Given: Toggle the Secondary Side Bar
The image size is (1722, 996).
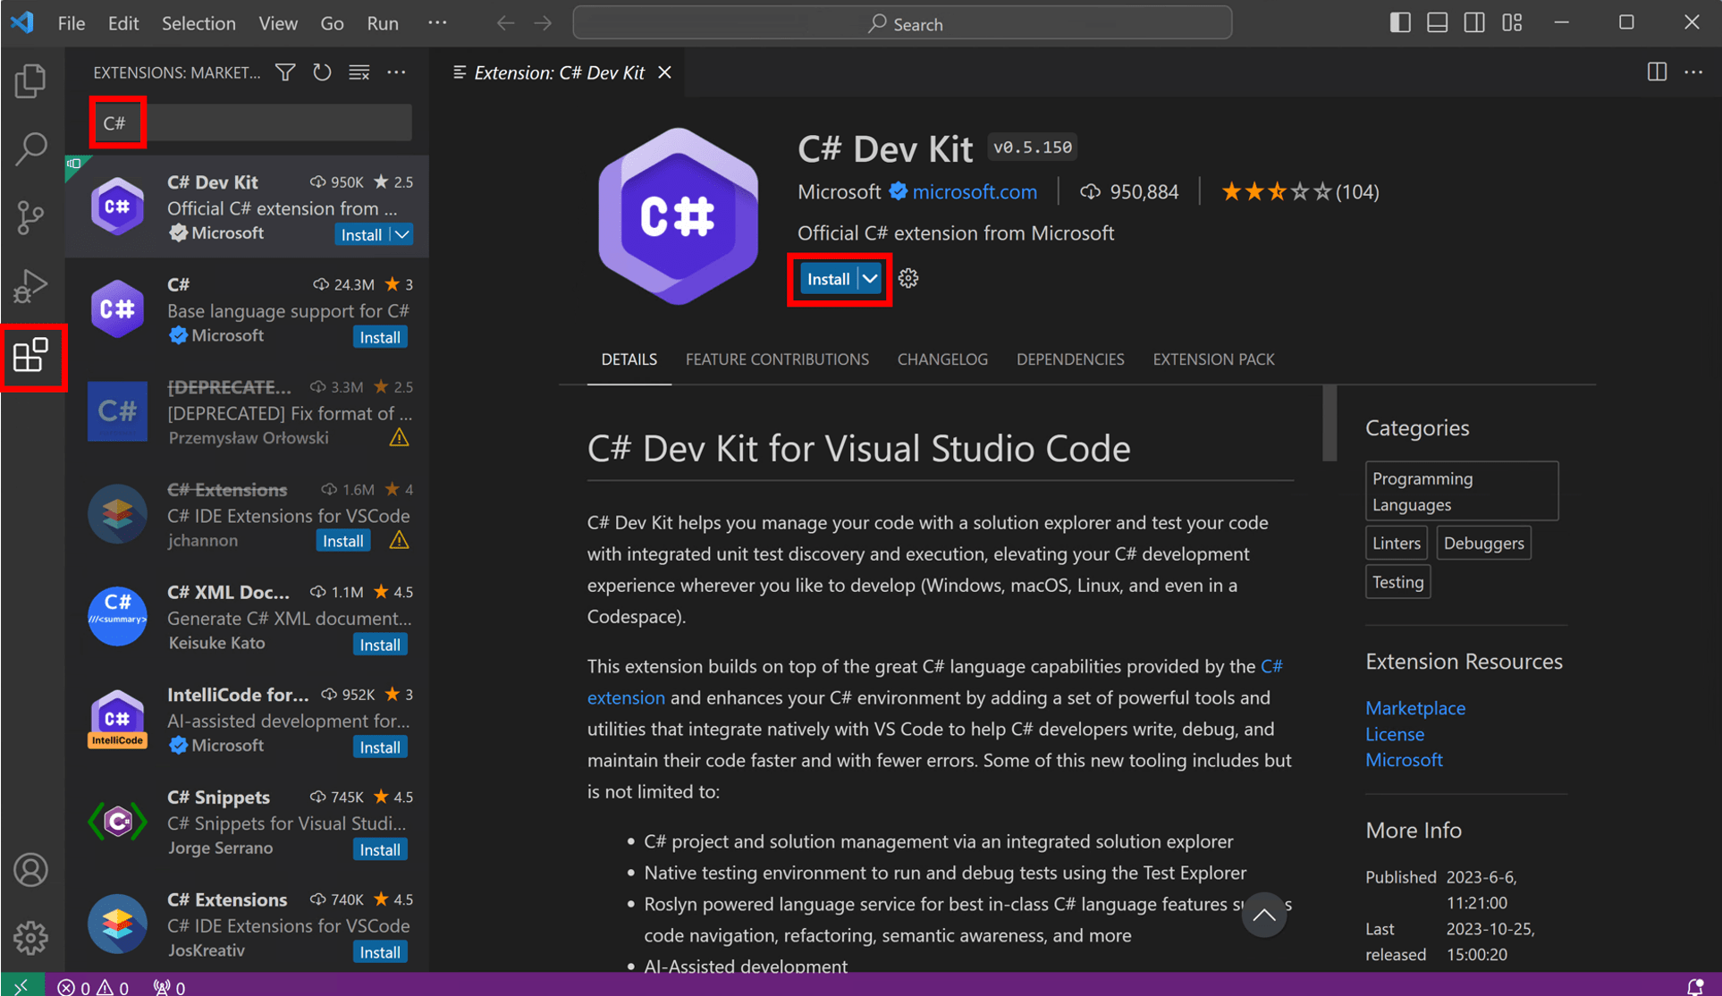Looking at the screenshot, I should point(1473,22).
